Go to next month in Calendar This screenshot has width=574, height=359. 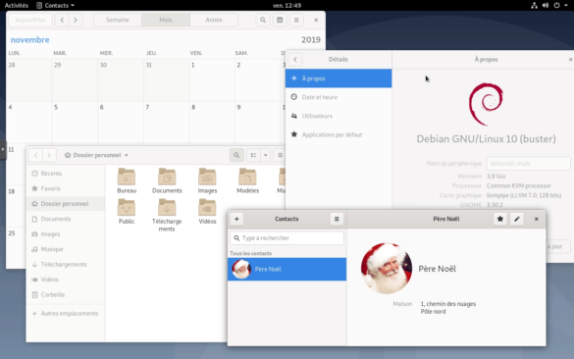pos(76,20)
